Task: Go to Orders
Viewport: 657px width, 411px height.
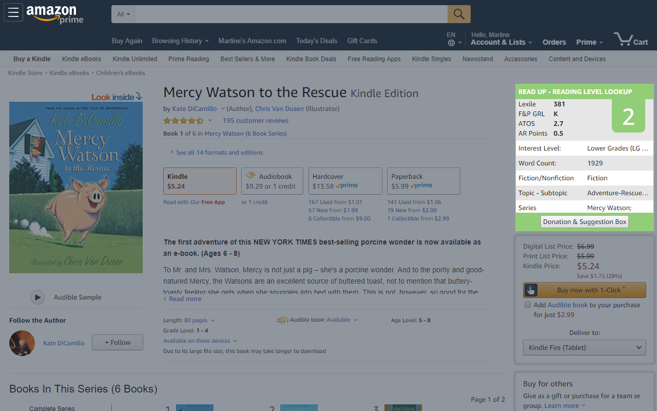Action: [x=554, y=42]
